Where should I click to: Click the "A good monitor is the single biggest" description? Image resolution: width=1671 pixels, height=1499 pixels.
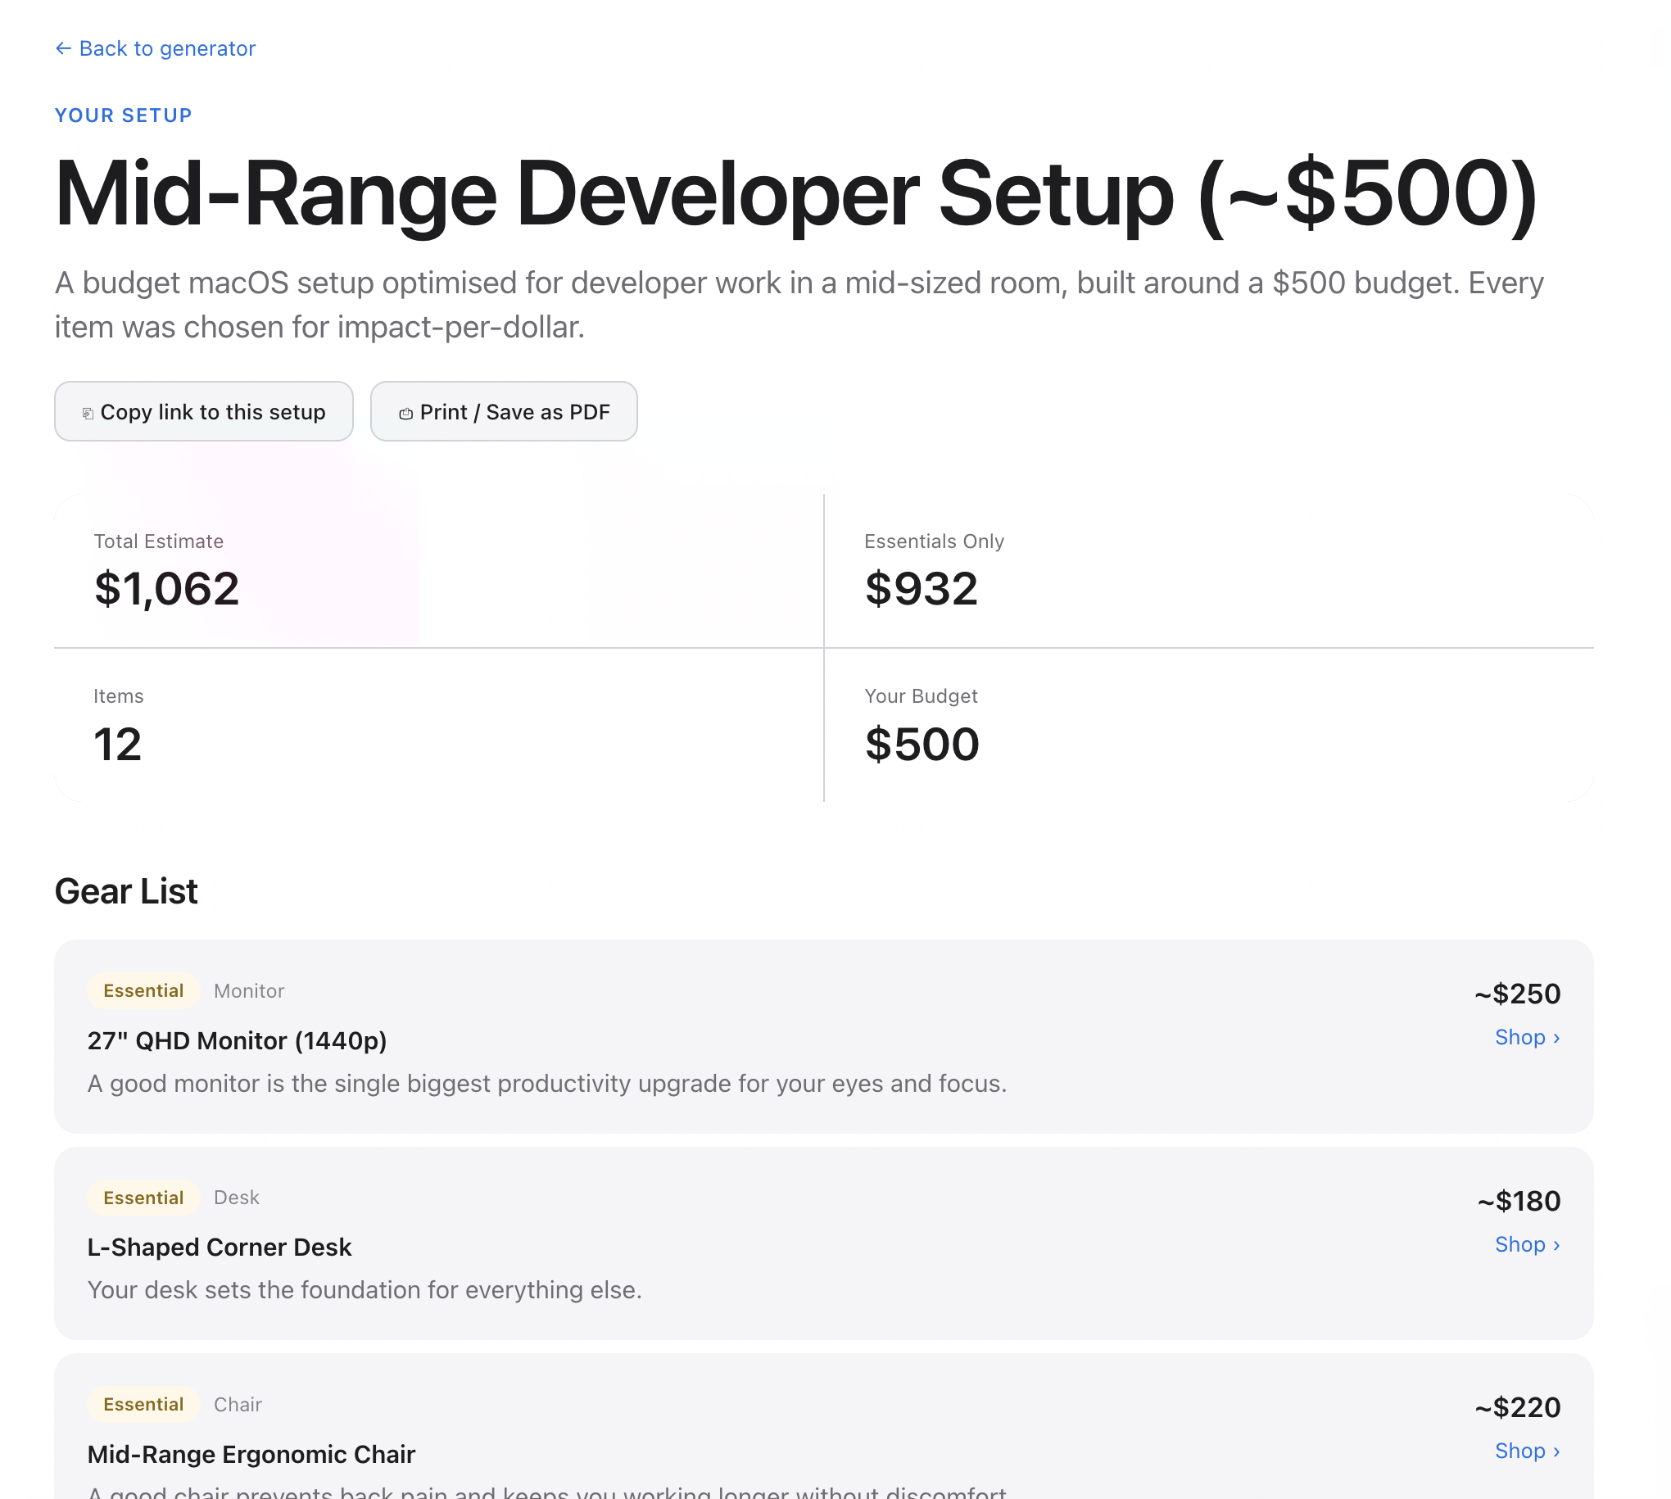(547, 1082)
